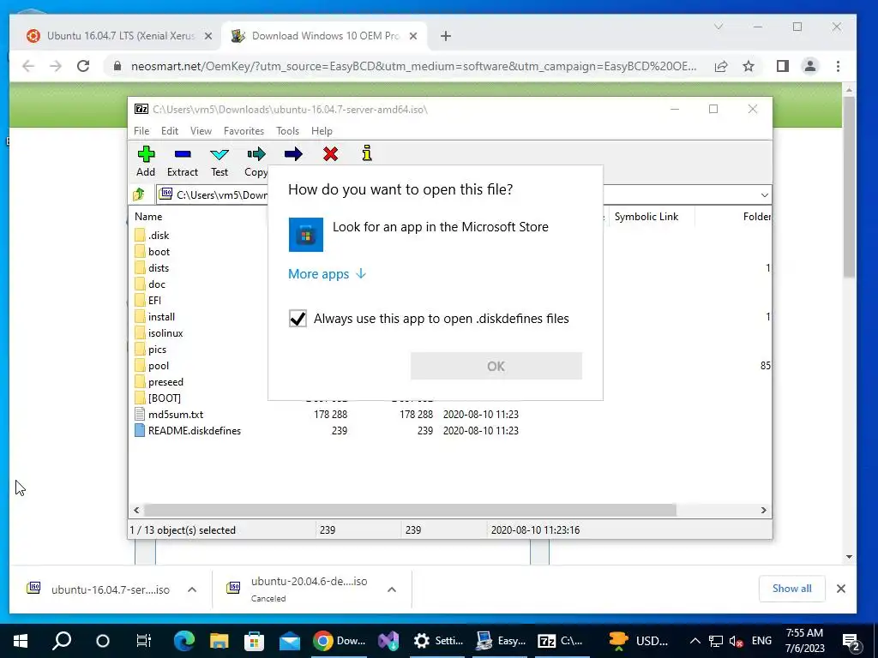Viewport: 878px width, 658px height.
Task: Open options for ubuntu-20.04.6 download
Action: [x=392, y=589]
